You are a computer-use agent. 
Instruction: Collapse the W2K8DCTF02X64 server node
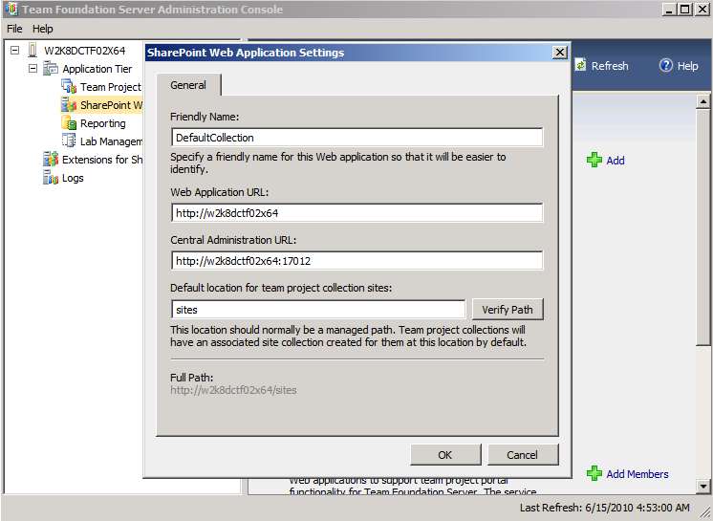15,50
